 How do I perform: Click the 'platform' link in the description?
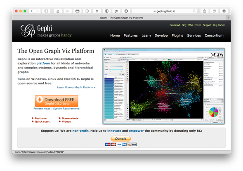(x=43, y=63)
